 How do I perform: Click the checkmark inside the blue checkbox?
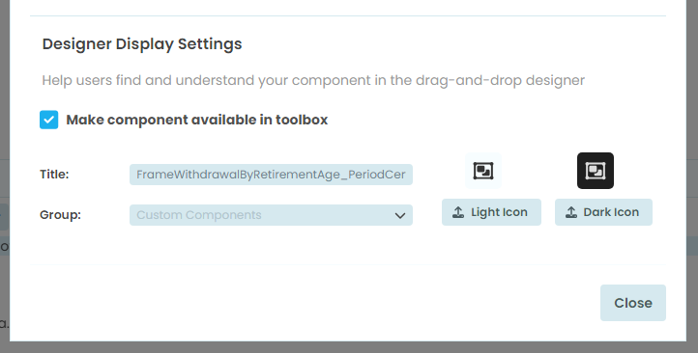coord(49,120)
